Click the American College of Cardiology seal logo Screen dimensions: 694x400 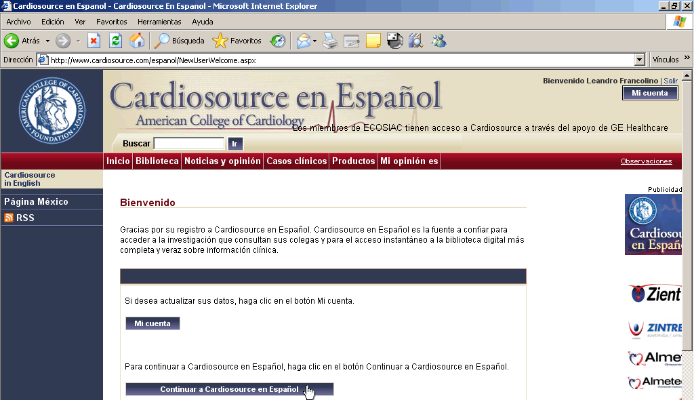coord(52,111)
